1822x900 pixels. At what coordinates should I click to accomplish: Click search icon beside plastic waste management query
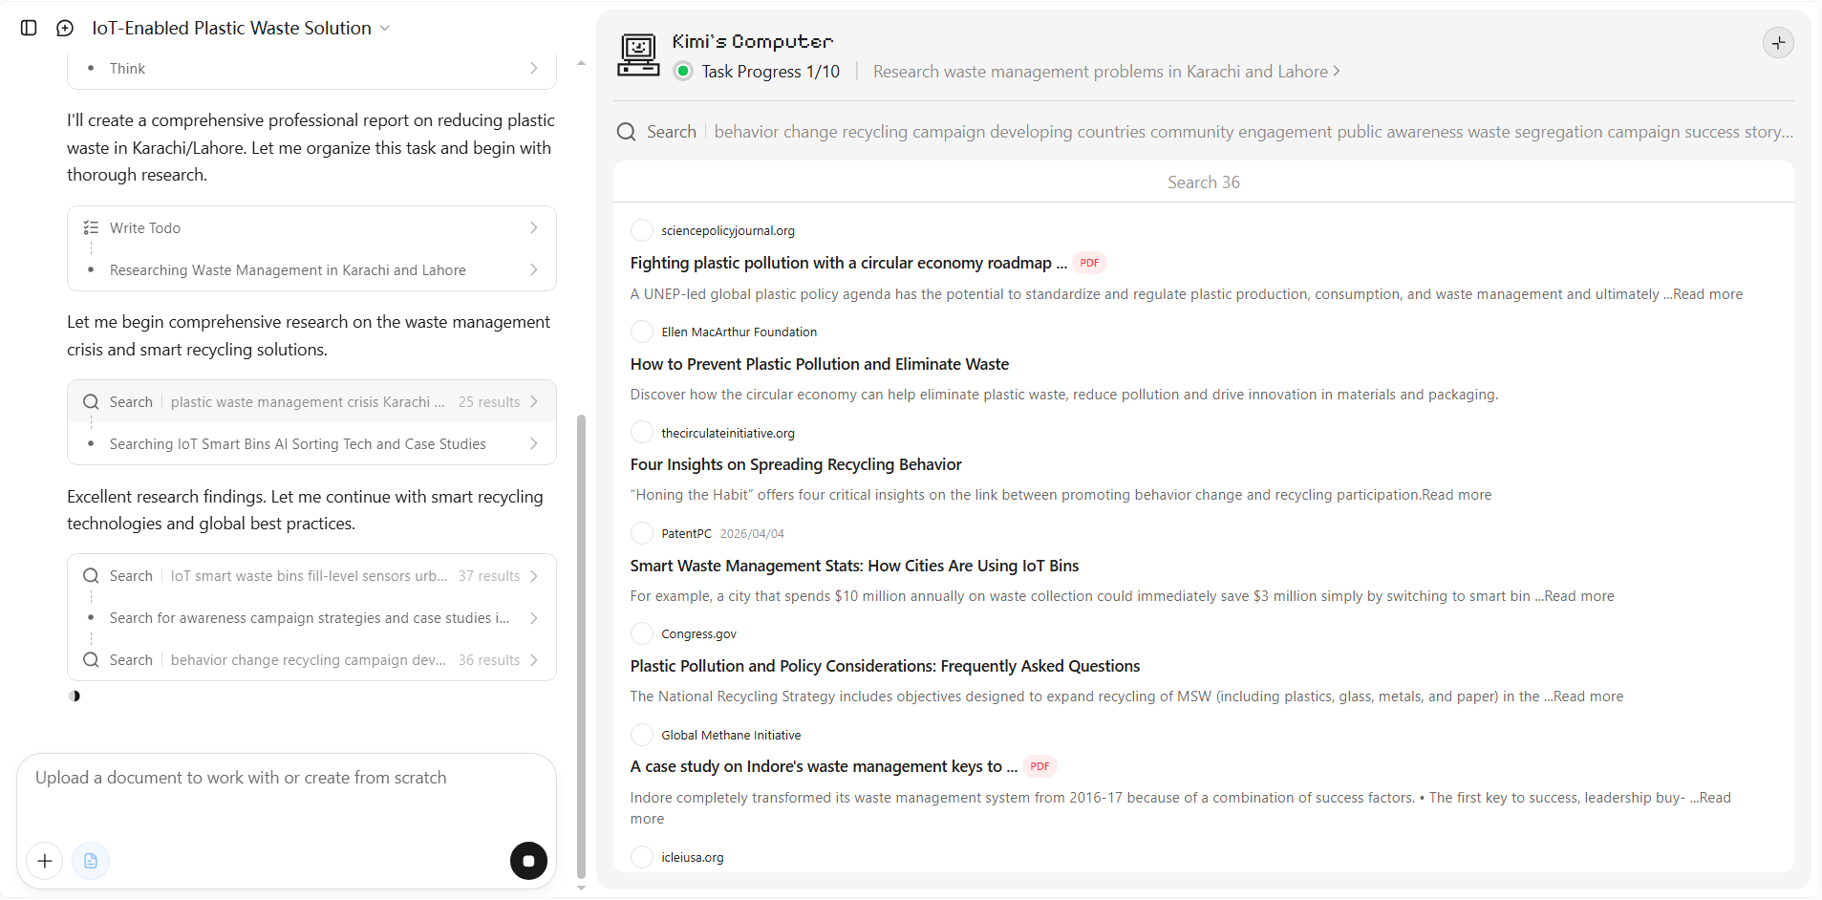pos(91,402)
